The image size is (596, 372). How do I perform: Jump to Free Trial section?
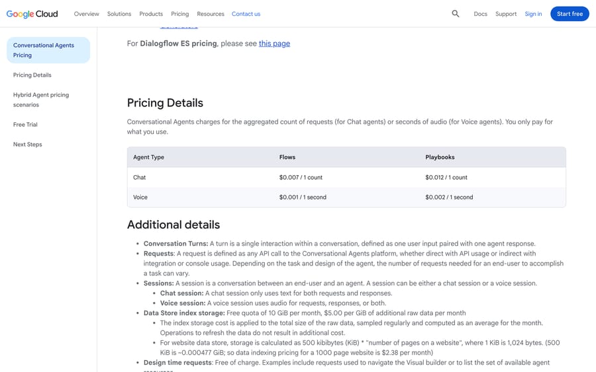pos(25,124)
